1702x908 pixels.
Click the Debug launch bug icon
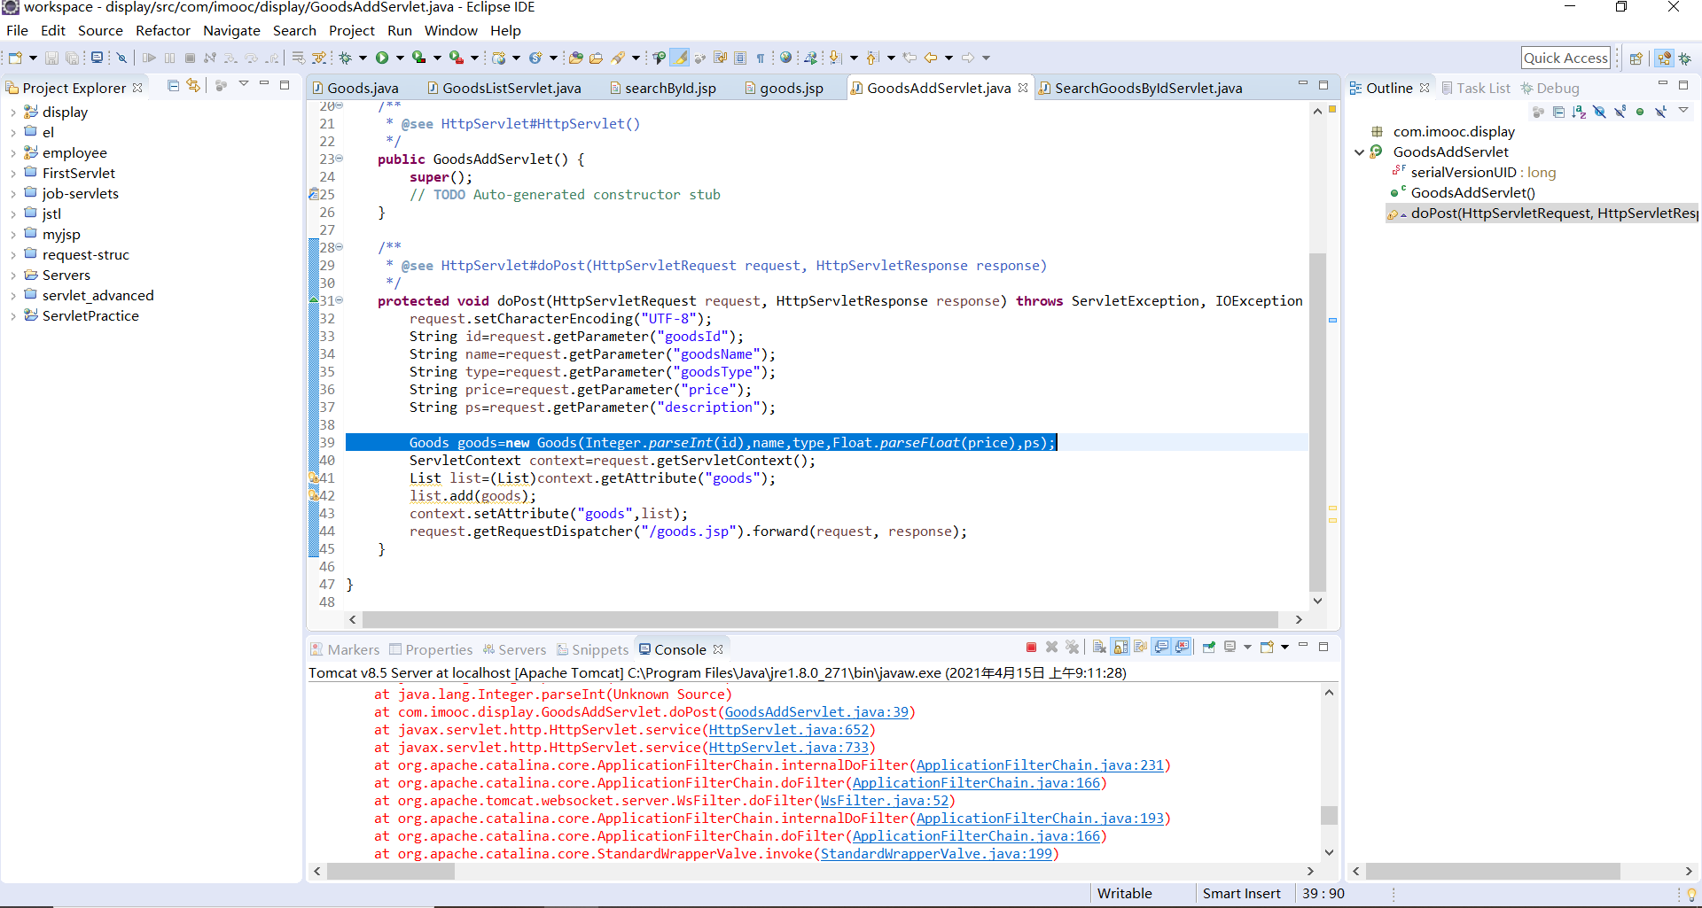pos(345,58)
